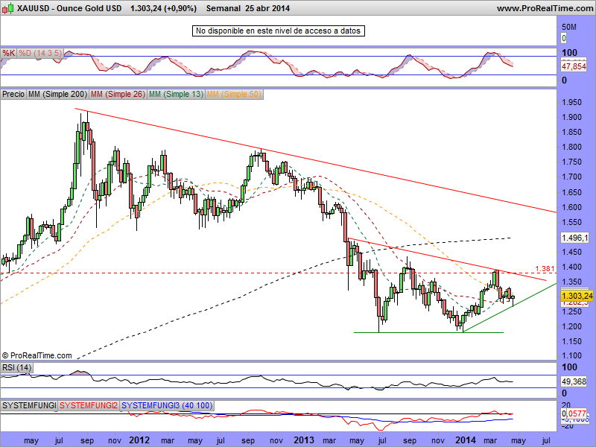
Task: Click the 1.496,1 moving average value tag
Action: click(574, 238)
